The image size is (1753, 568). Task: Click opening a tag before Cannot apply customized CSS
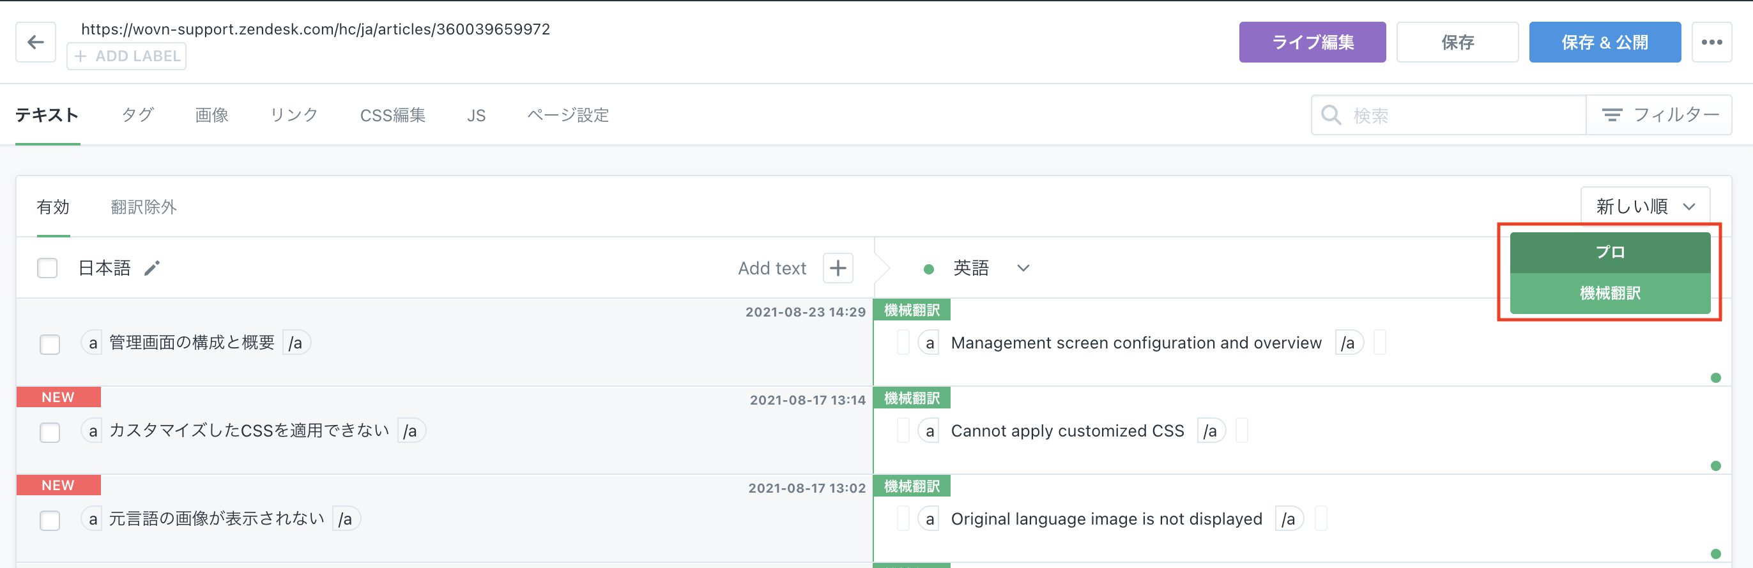[x=930, y=431]
